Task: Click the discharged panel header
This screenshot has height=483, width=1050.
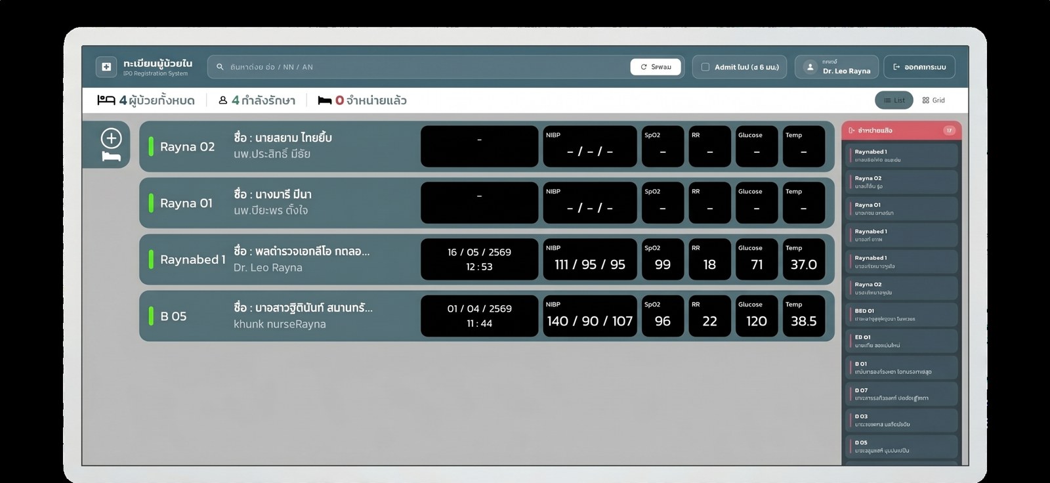Action: pyautogui.click(x=902, y=130)
